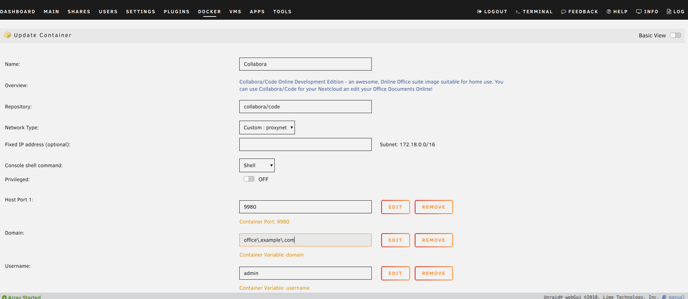Open the Console shell command dropdown
This screenshot has width=688, height=299.
[257, 165]
